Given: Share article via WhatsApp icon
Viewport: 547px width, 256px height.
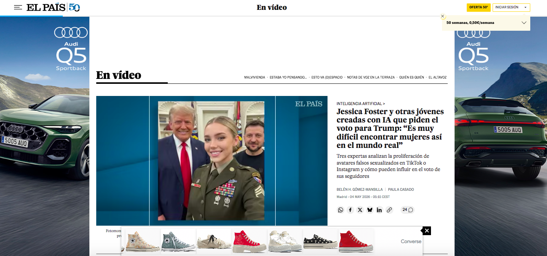Looking at the screenshot, I should tap(340, 210).
